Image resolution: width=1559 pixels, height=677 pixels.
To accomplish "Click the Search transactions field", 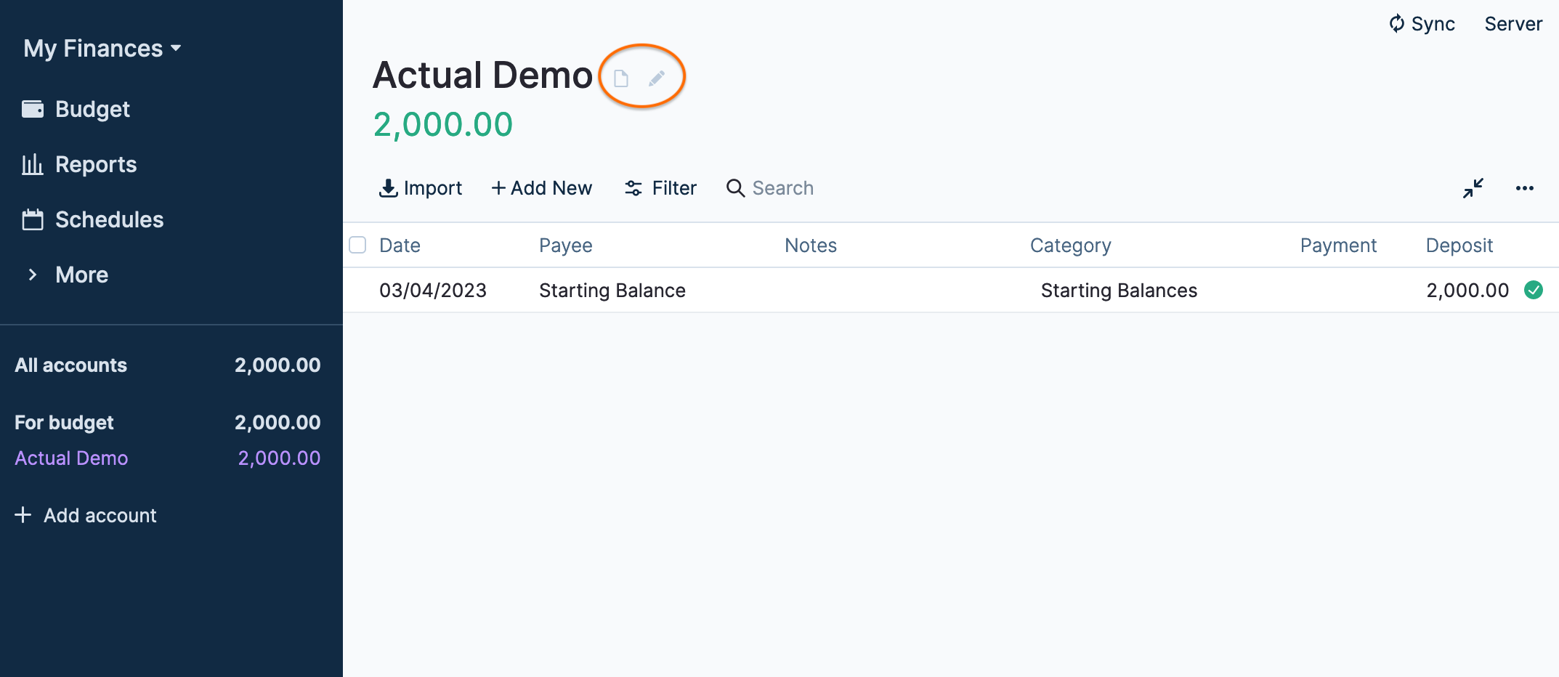I will tap(782, 188).
